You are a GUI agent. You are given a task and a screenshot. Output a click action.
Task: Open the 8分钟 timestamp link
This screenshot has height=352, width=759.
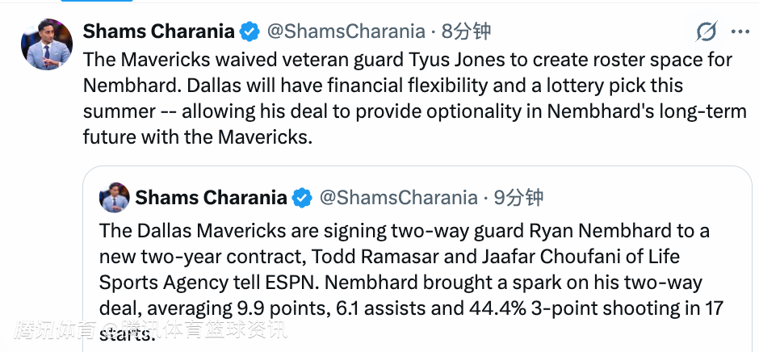click(x=466, y=31)
